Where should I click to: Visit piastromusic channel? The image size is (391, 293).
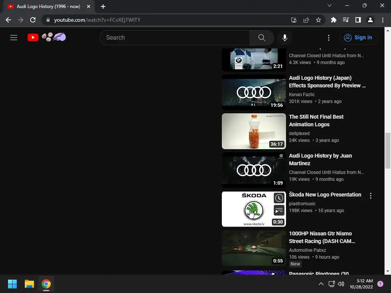click(x=302, y=204)
